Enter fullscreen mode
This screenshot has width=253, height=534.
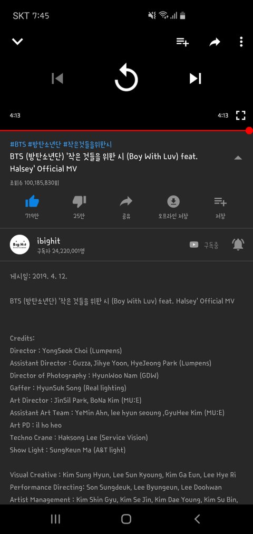click(x=241, y=115)
